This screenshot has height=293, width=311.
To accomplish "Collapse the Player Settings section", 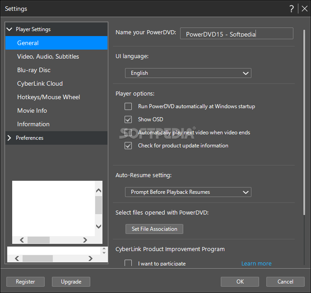I will (9, 29).
